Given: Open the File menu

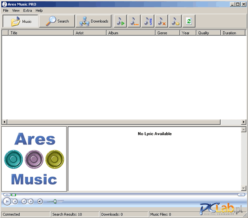Looking at the screenshot, I should click(6, 11).
